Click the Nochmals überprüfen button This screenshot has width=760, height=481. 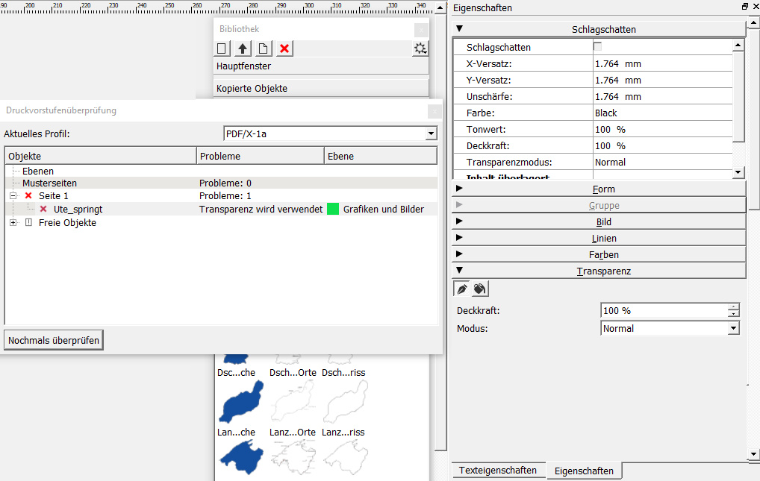(54, 340)
